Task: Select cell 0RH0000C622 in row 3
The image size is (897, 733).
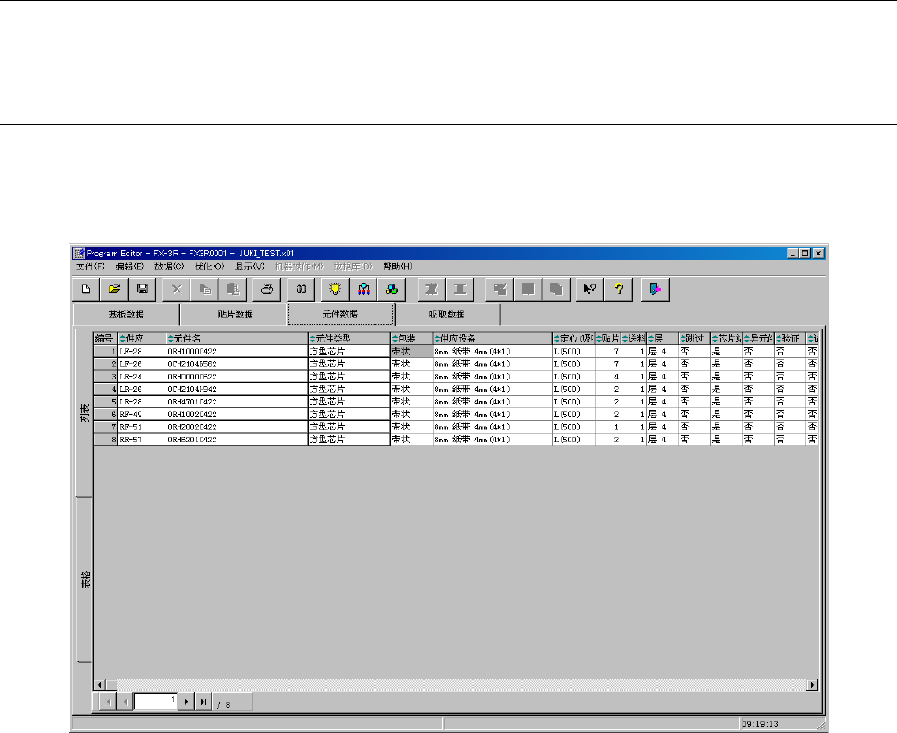Action: 237,377
